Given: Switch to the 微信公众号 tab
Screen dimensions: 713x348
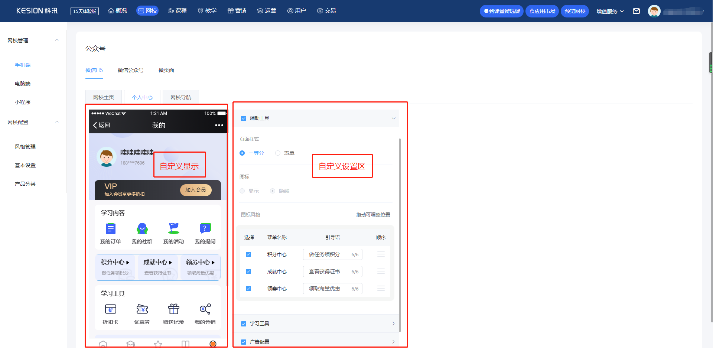Looking at the screenshot, I should click(x=131, y=70).
